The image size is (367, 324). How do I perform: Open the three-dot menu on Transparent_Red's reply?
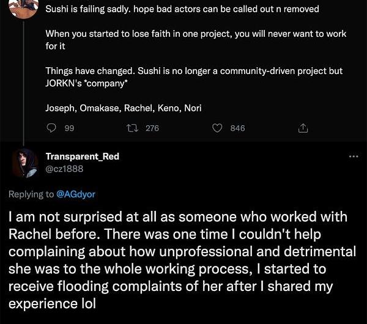coord(353,156)
